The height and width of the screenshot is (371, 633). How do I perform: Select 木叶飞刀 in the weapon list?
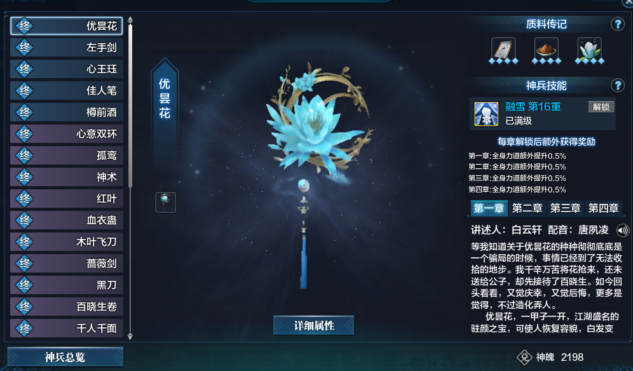67,242
